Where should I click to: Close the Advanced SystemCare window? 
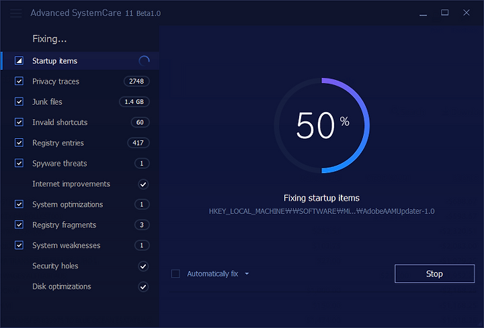point(467,13)
